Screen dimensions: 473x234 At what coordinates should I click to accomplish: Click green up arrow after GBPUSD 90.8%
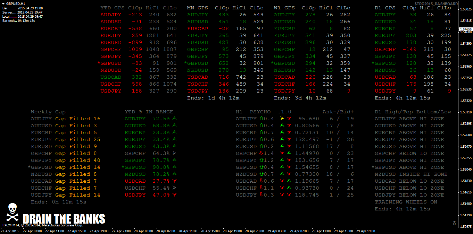click(174, 167)
